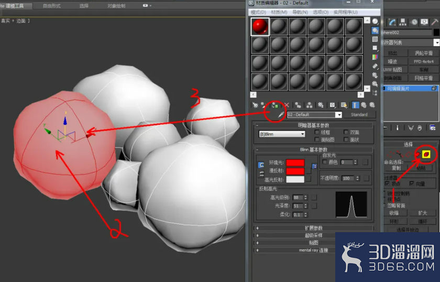Click Select by Material icon

tap(375, 84)
